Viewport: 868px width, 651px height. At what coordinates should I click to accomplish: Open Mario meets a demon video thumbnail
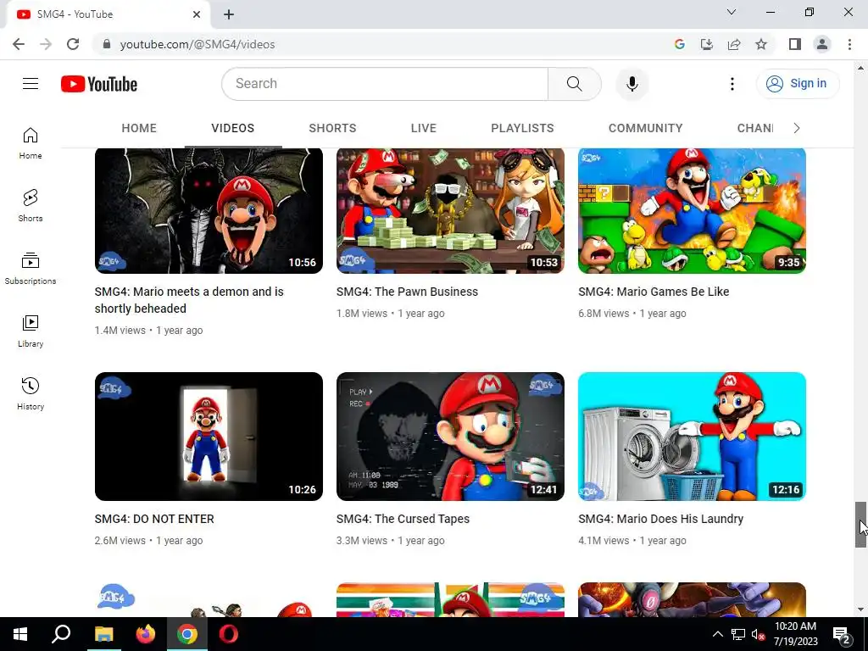(x=209, y=210)
